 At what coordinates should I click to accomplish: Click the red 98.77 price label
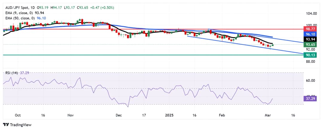point(310,29)
